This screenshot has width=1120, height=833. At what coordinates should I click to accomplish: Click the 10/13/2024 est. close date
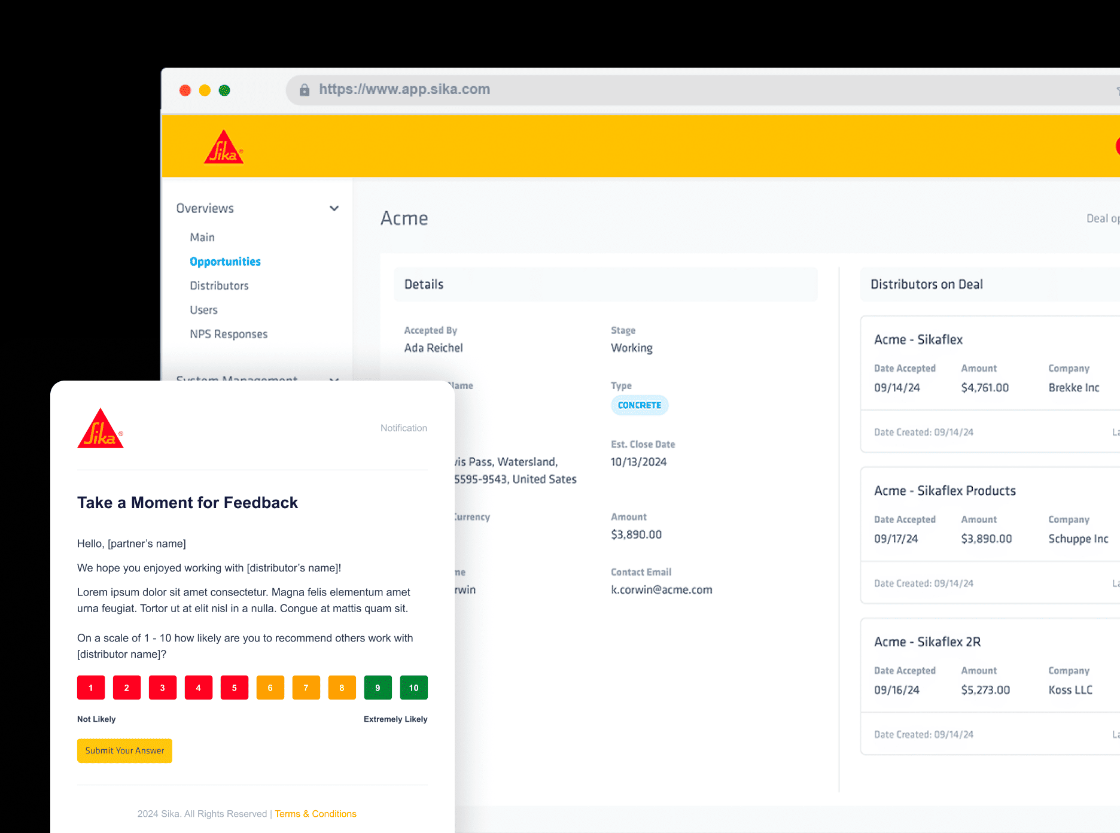coord(638,462)
